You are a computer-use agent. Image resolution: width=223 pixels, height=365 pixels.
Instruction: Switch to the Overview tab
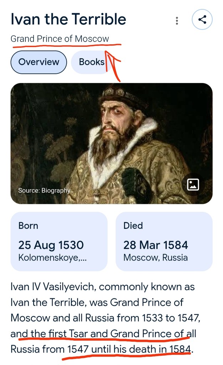click(x=39, y=62)
